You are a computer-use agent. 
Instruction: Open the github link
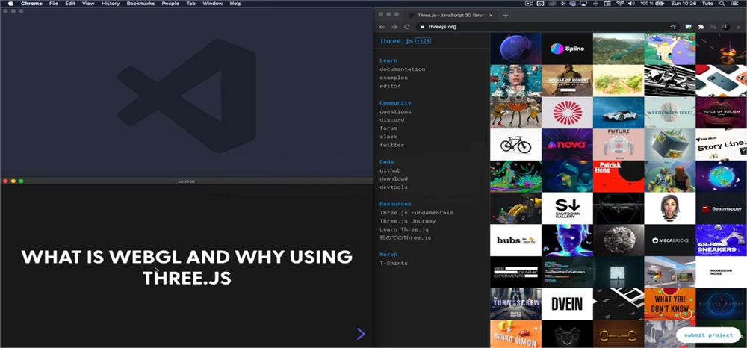(x=390, y=170)
